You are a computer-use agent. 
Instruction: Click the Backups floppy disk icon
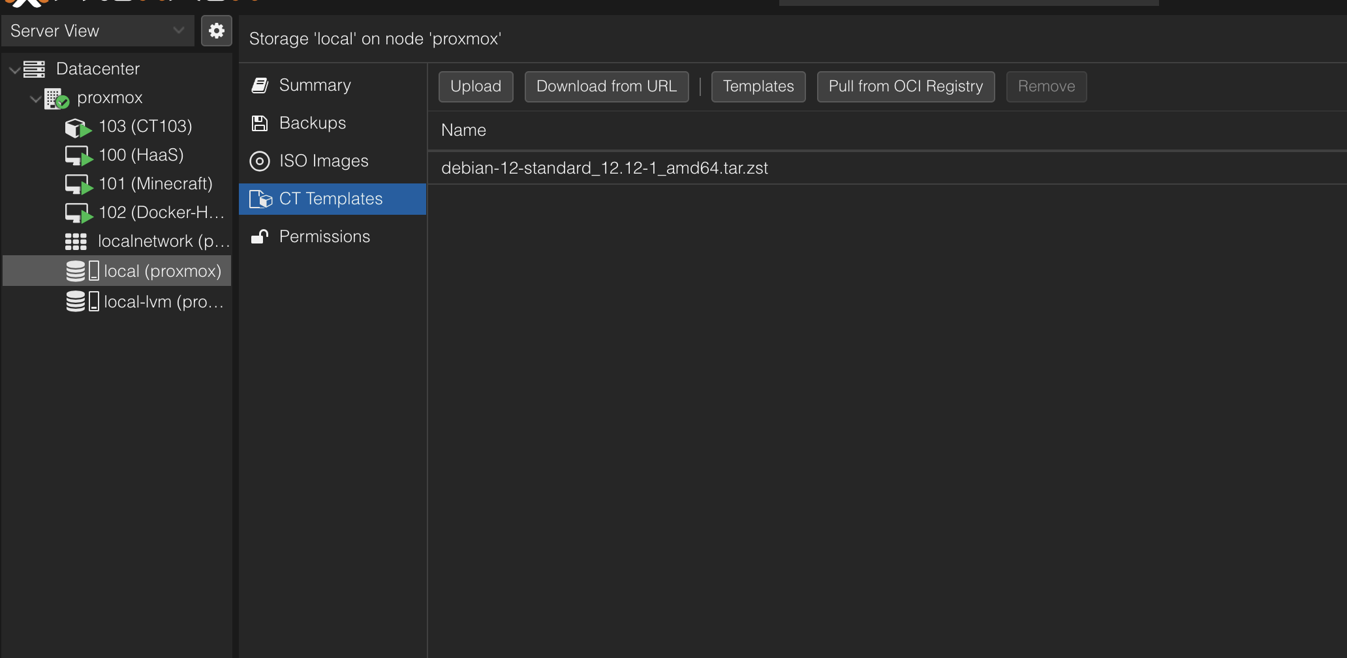pyautogui.click(x=260, y=123)
